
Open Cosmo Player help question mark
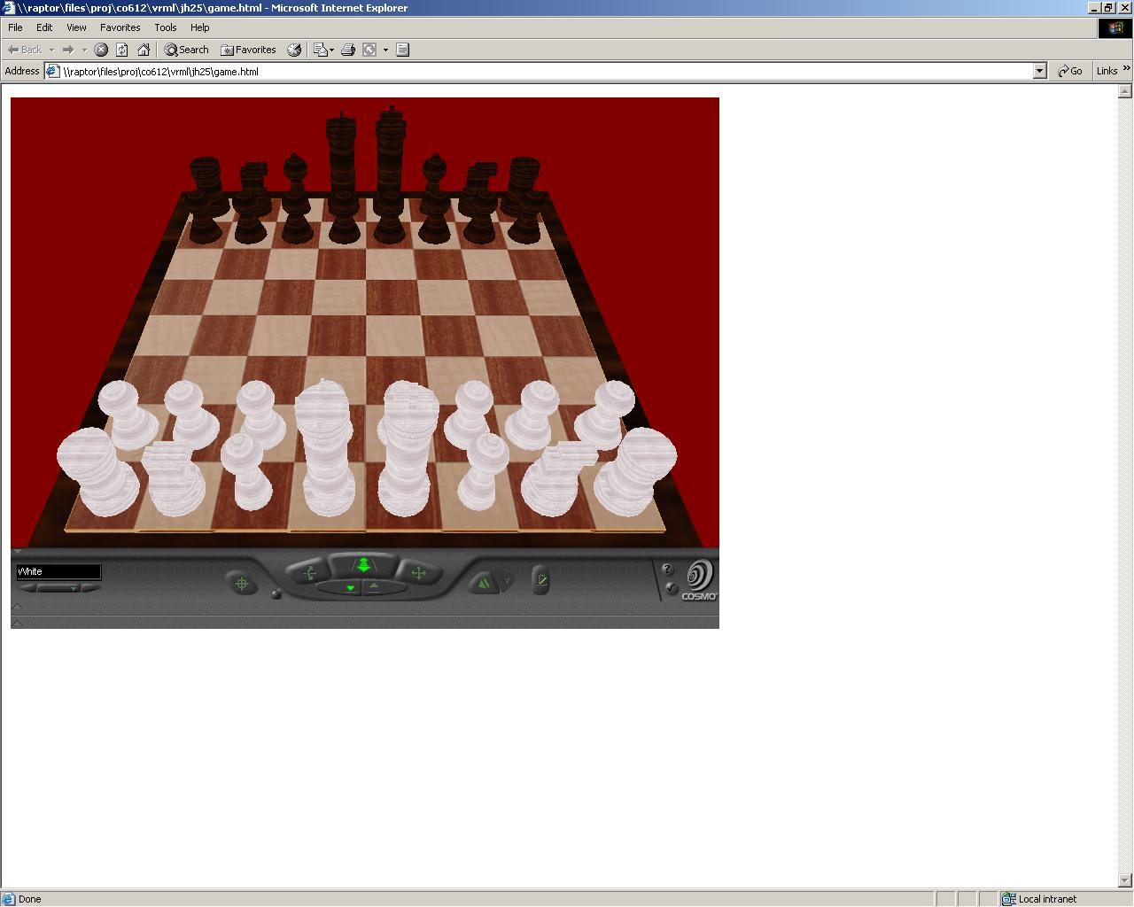coord(667,569)
